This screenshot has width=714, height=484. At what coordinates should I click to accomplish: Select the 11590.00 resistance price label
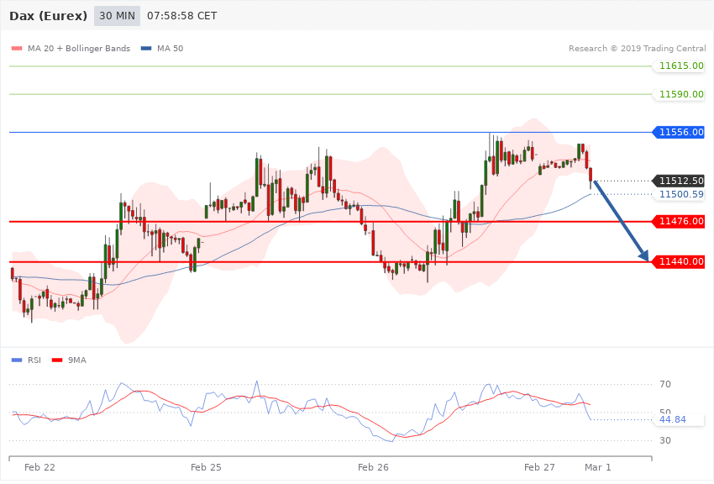coord(679,94)
